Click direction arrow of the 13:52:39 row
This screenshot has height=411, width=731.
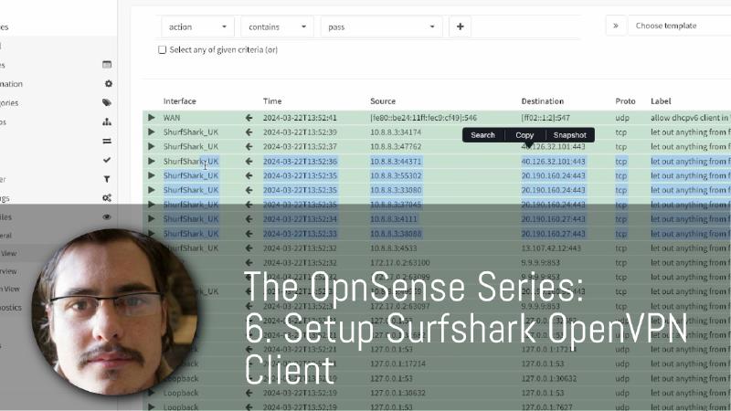click(x=249, y=132)
